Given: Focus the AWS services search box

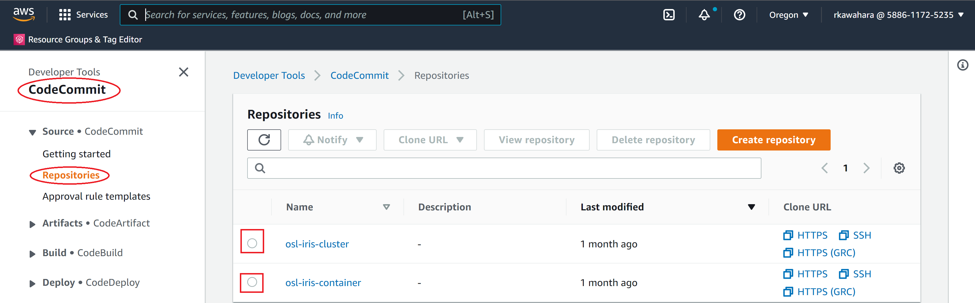Looking at the screenshot, I should (x=310, y=15).
